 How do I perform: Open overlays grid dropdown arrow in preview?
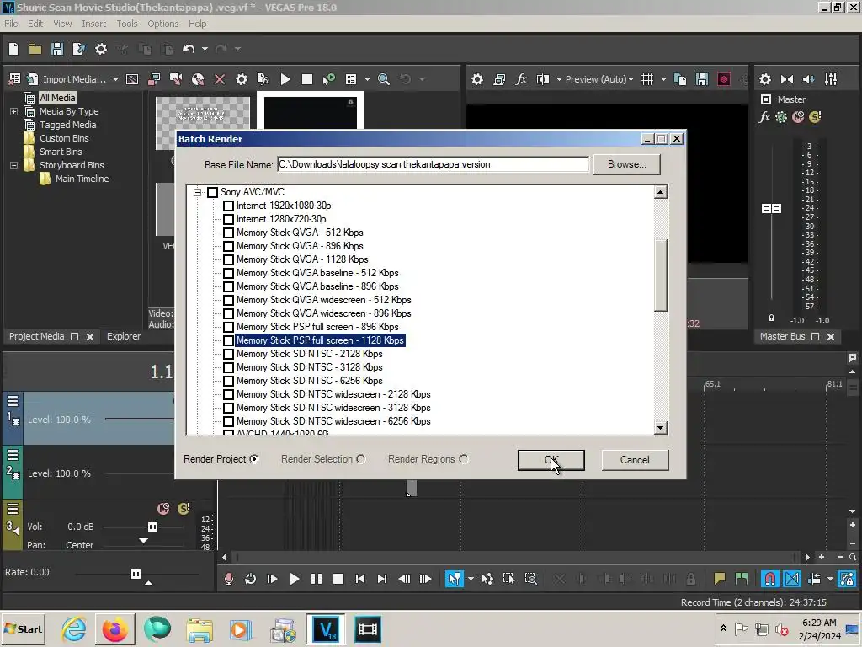coord(663,79)
